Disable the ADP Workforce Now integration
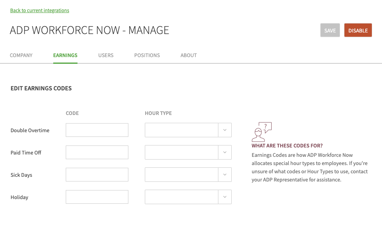Viewport: 382px width, 228px height. 358,30
